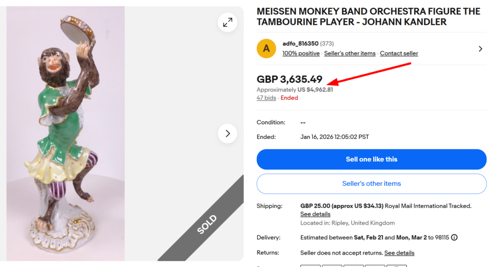Click the seller's yellow 'A' avatar

[266, 49]
